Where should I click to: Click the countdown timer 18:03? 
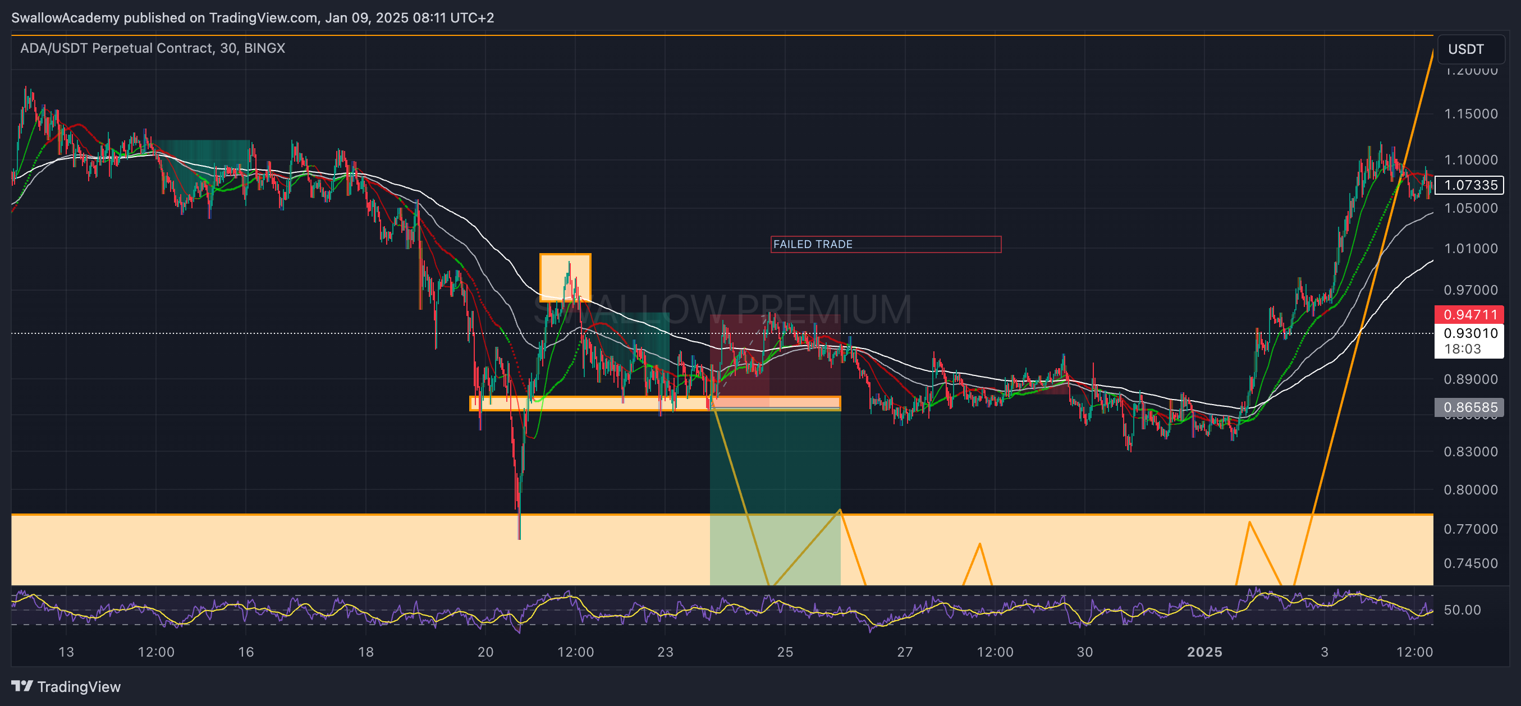pyautogui.click(x=1463, y=349)
